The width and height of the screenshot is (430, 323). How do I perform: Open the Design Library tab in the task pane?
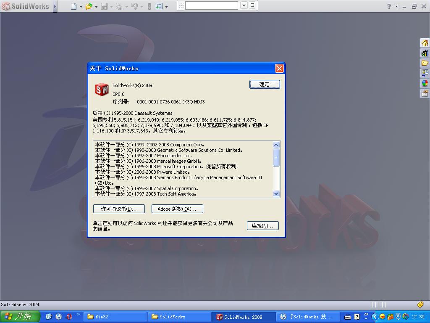click(x=425, y=53)
